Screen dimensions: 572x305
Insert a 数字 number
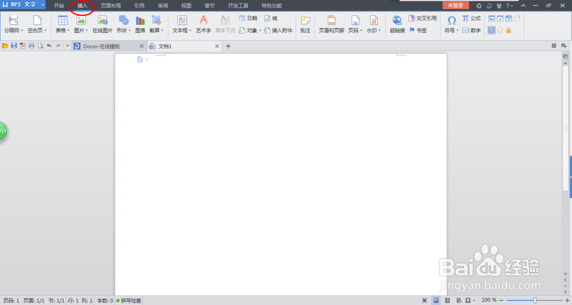coord(471,30)
